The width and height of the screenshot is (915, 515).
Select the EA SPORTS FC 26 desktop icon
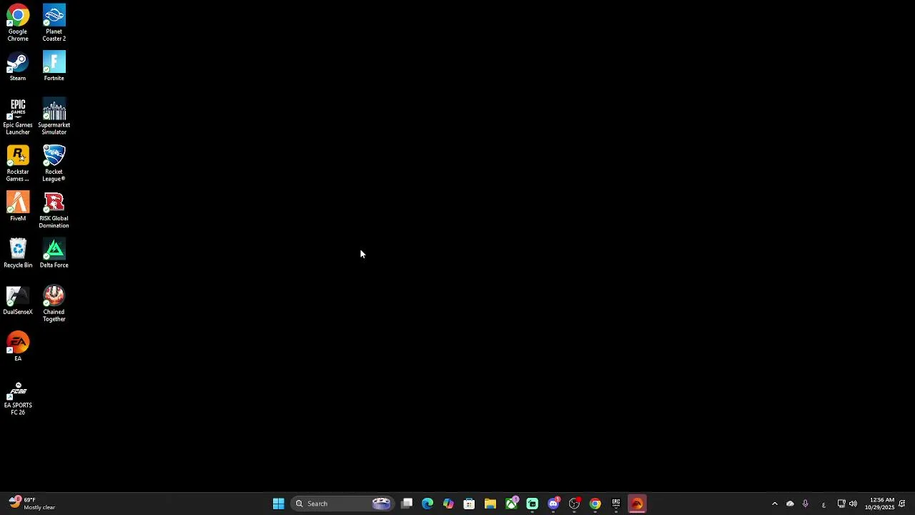point(18,397)
